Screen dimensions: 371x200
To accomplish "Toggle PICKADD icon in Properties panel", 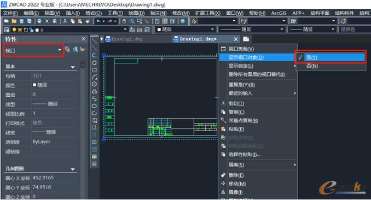I will (68, 49).
